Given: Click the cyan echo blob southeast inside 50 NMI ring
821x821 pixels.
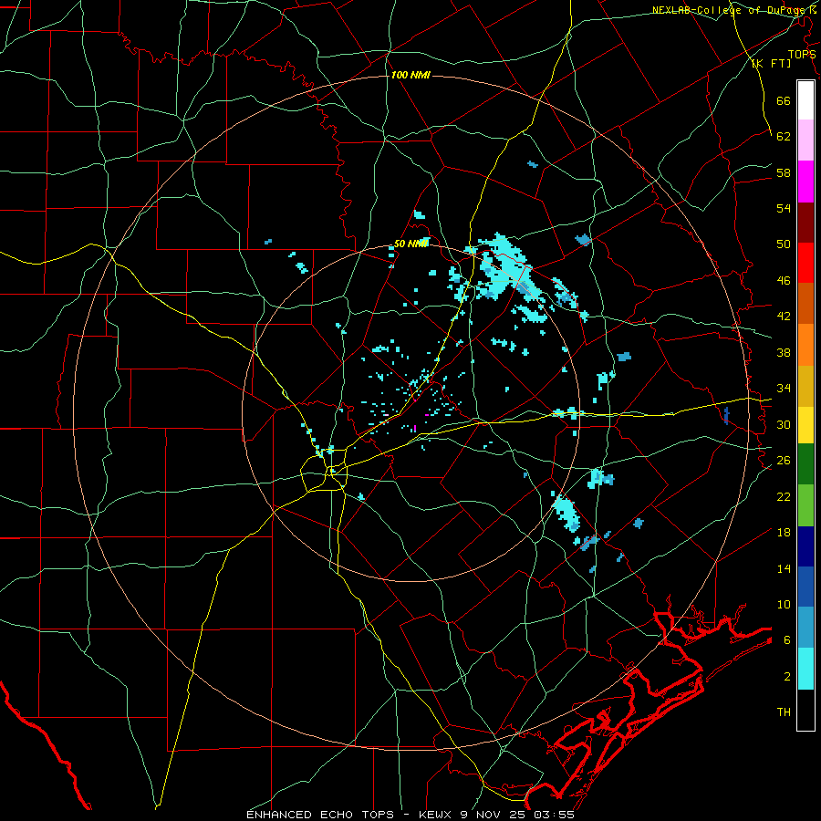Looking at the screenshot, I should tap(566, 512).
